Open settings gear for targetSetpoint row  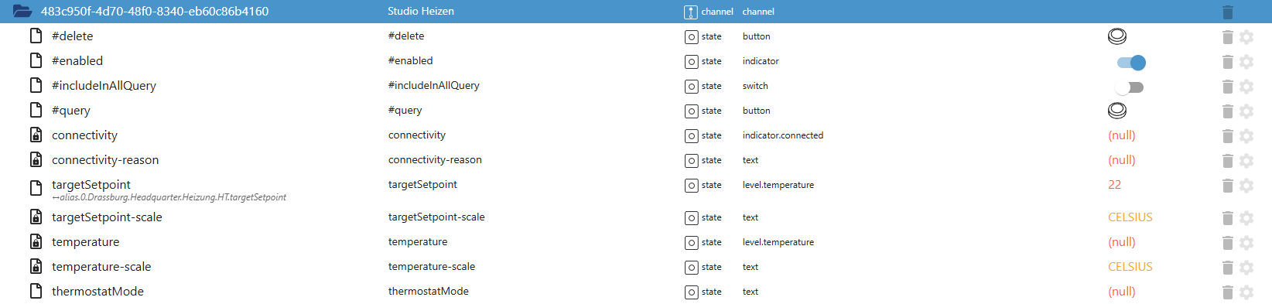[1246, 185]
